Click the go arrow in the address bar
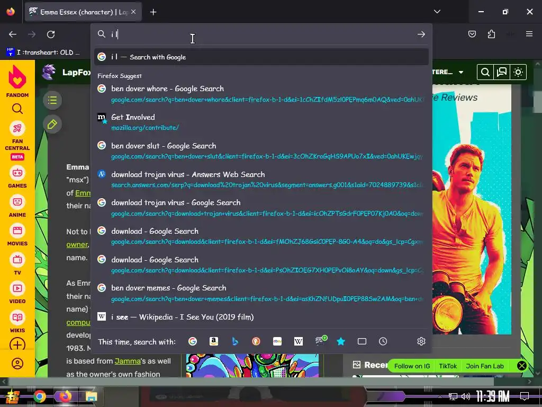The height and width of the screenshot is (407, 542). pos(421,34)
